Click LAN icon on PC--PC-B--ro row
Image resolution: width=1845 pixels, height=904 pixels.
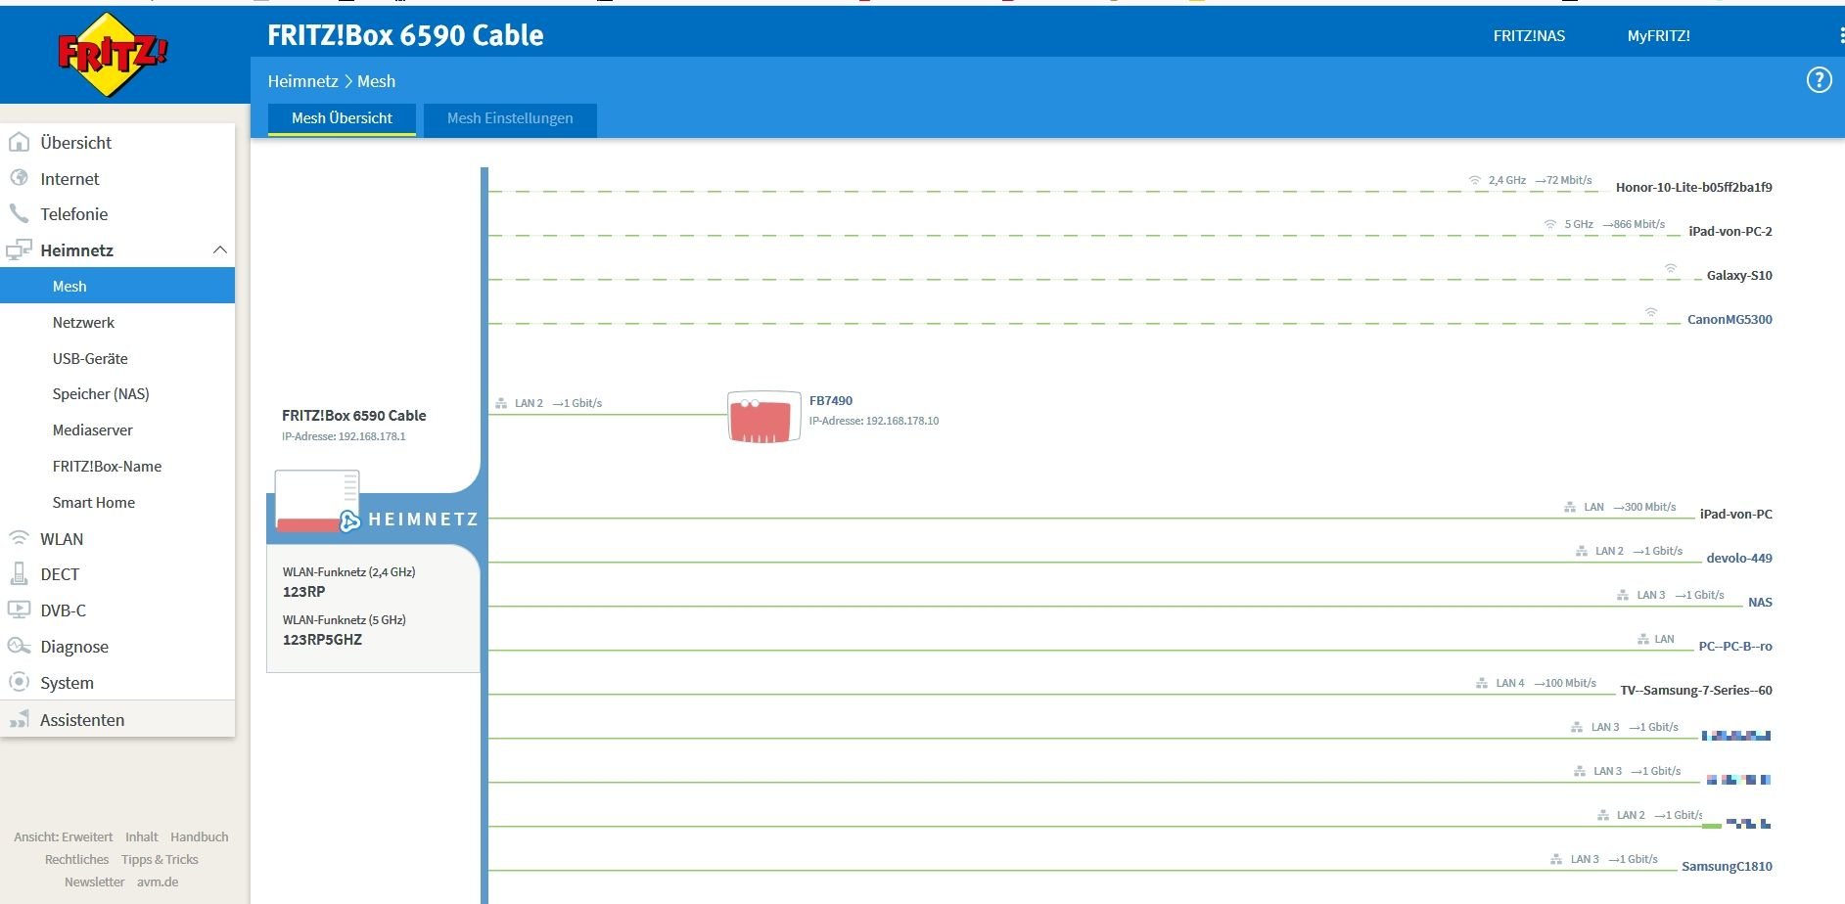[1643, 639]
